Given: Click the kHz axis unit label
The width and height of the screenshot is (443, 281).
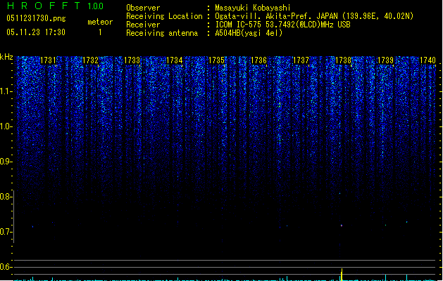Looking at the screenshot, I should (6, 57).
